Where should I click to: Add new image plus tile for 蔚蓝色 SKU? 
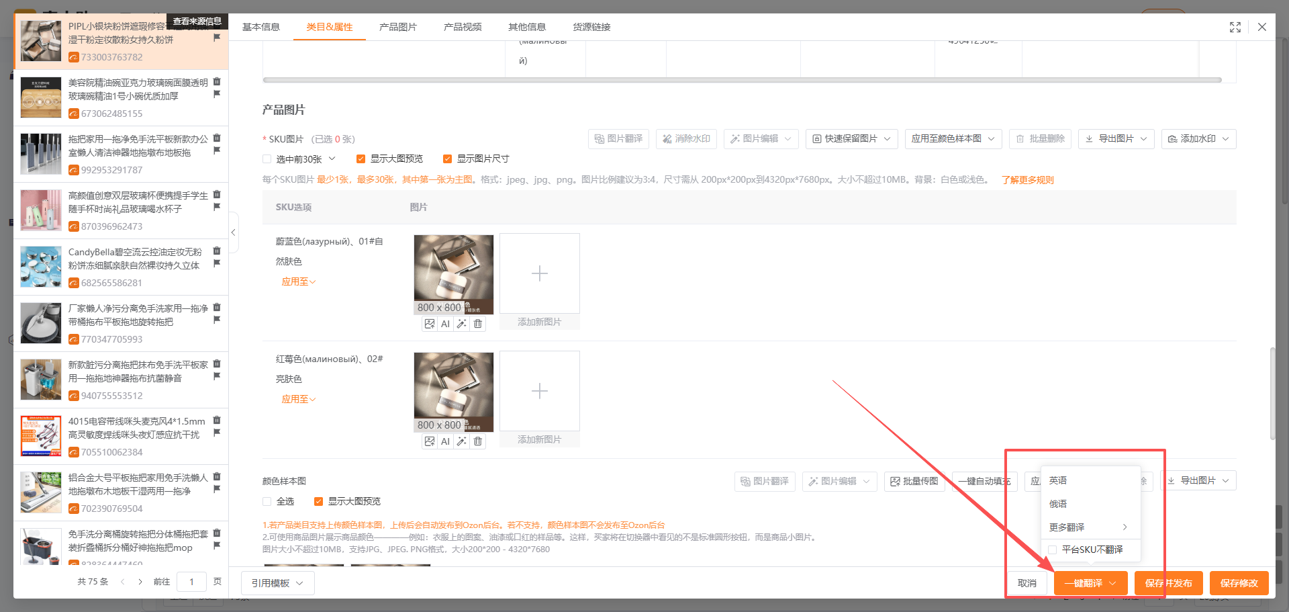540,273
